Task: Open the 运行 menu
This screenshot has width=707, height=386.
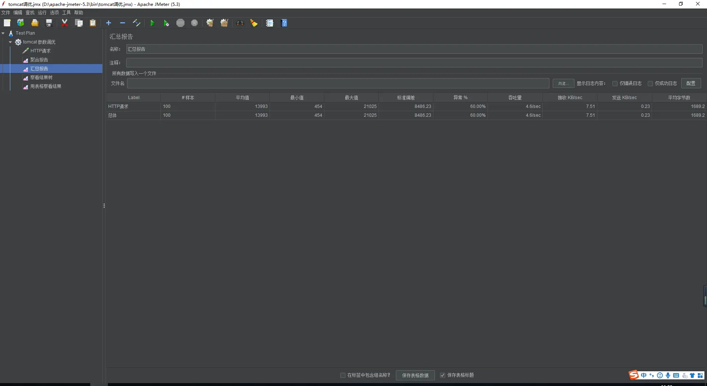Action: tap(42, 13)
